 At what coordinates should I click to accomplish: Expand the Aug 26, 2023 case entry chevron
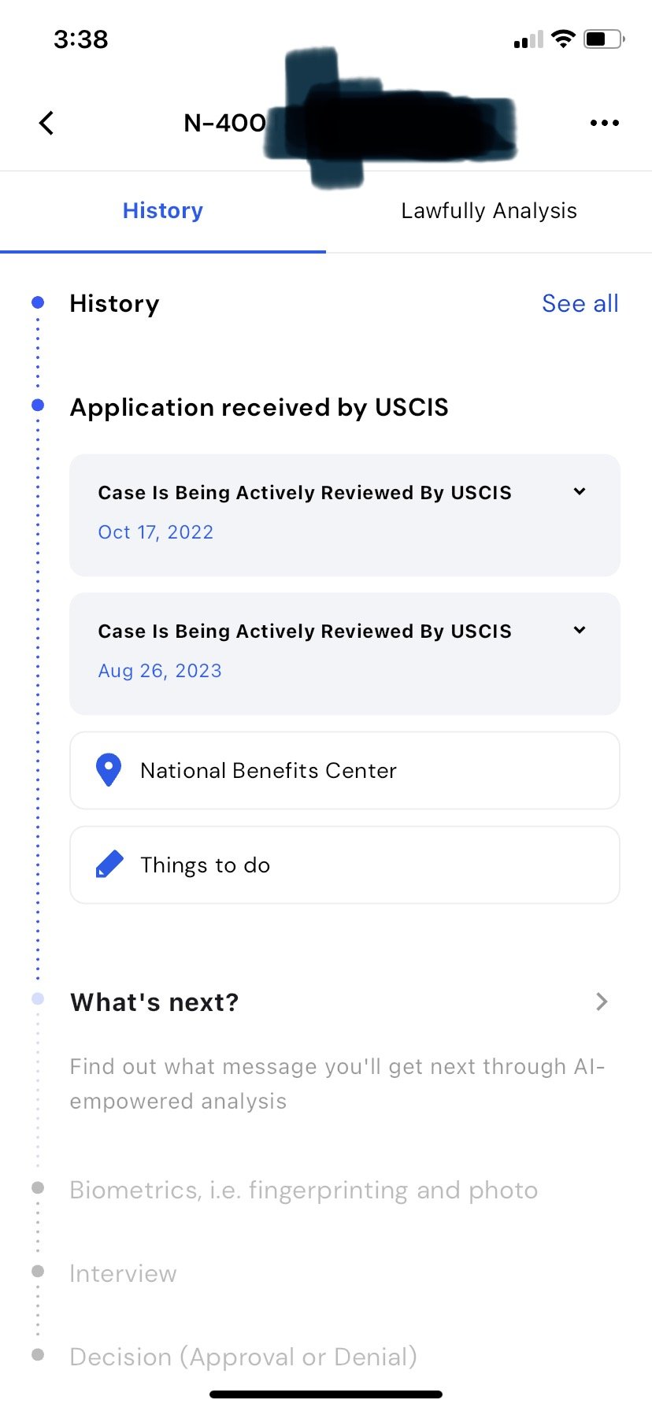point(580,630)
